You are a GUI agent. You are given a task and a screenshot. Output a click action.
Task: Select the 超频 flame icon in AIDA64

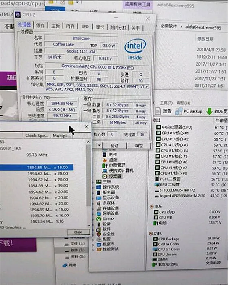pyautogui.click(x=105, y=160)
